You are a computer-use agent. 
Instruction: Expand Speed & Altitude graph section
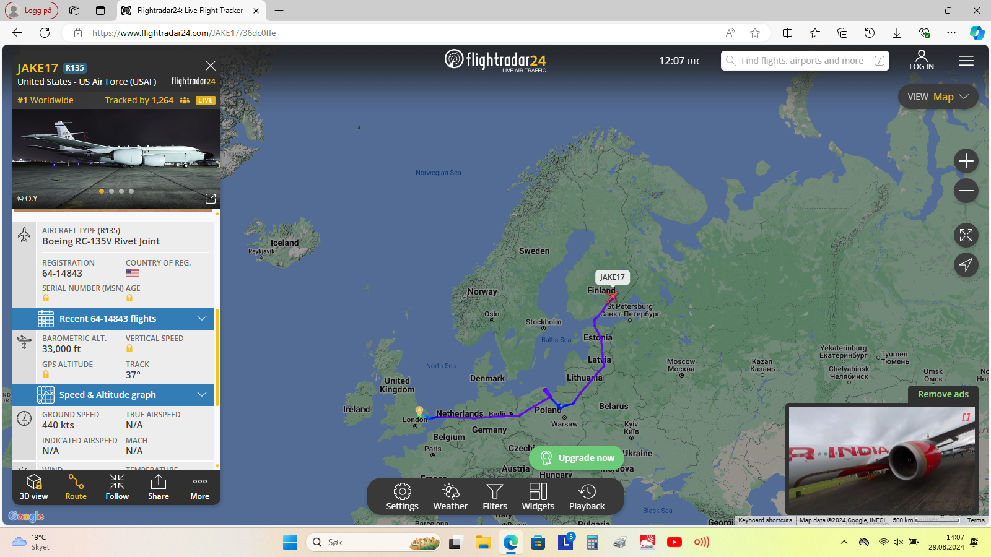113,395
